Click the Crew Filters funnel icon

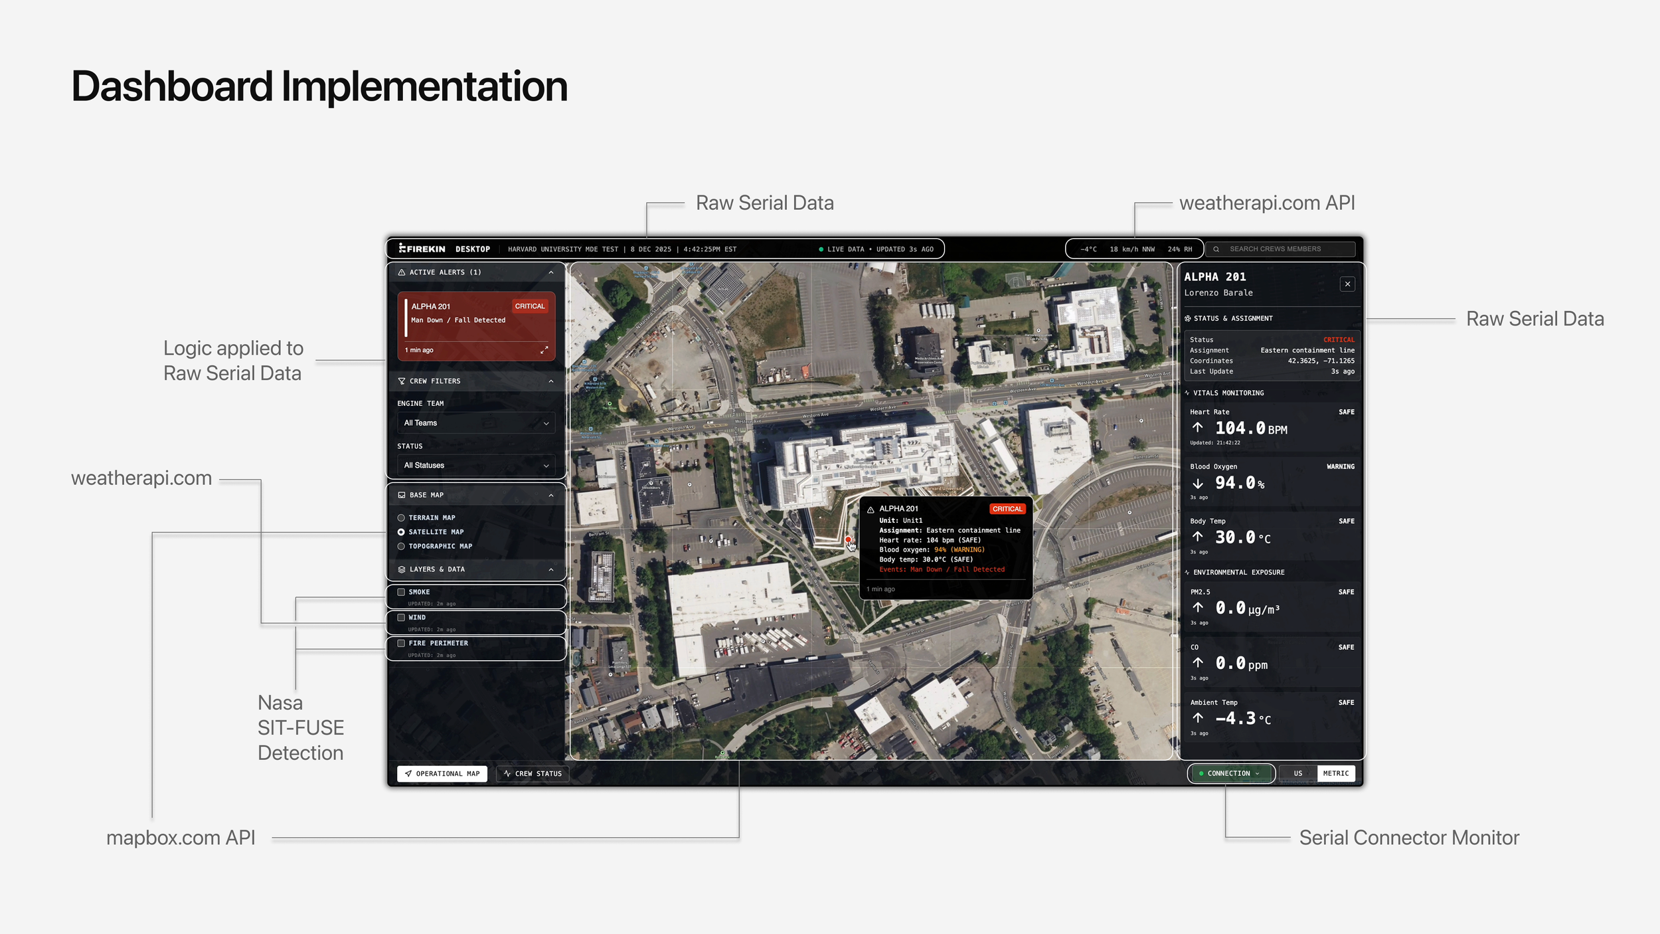(x=402, y=381)
